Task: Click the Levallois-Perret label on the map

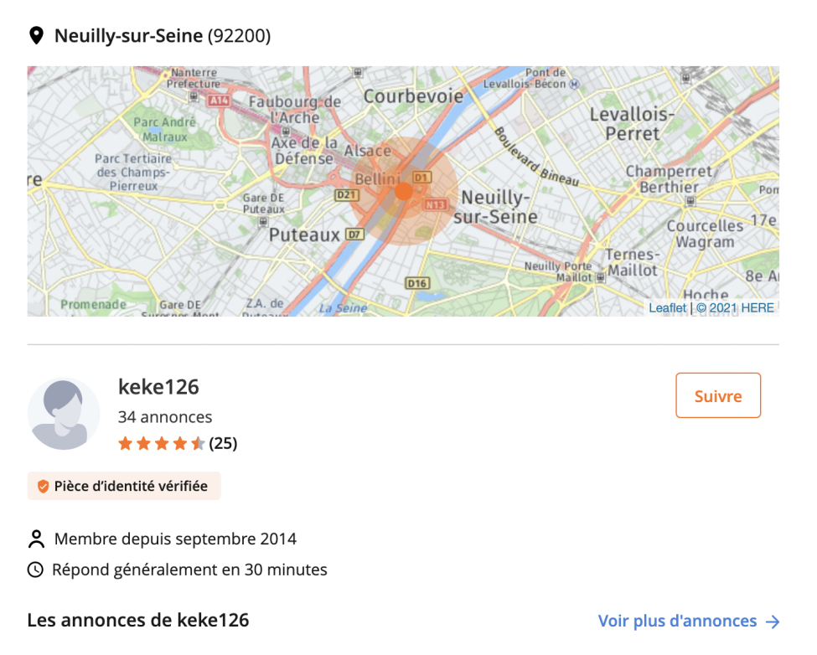Action: coord(632,124)
